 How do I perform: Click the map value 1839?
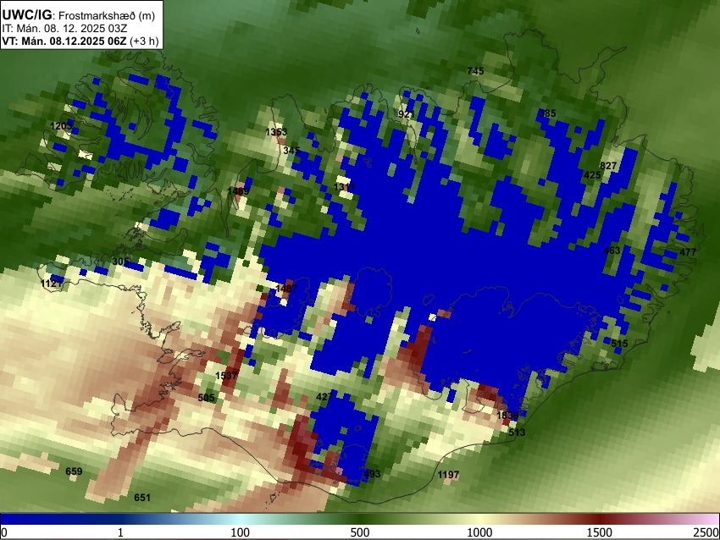pos(507,416)
